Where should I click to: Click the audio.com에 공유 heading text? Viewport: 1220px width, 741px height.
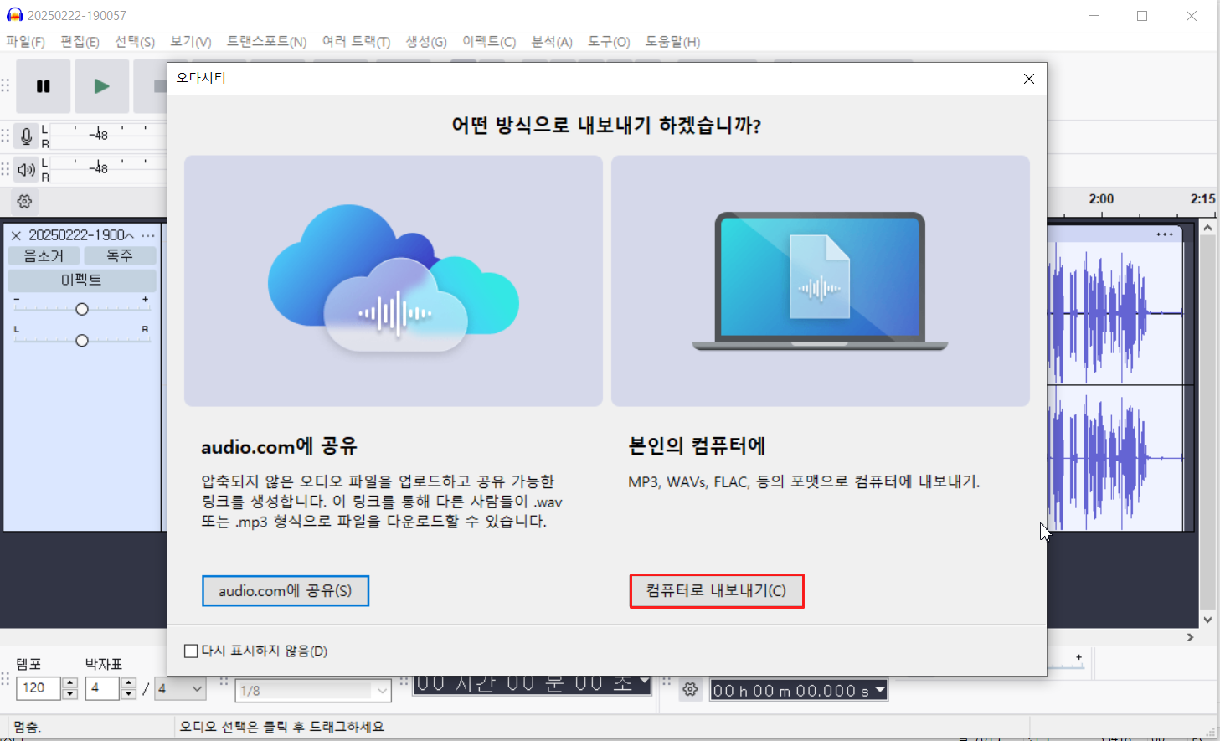coord(279,446)
